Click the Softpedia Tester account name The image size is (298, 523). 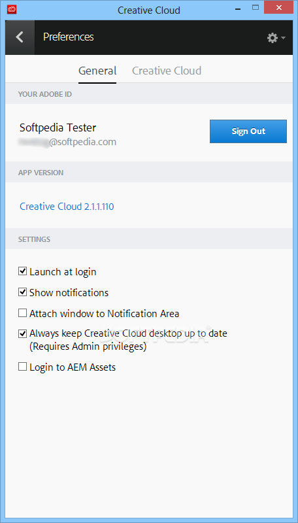coord(58,127)
